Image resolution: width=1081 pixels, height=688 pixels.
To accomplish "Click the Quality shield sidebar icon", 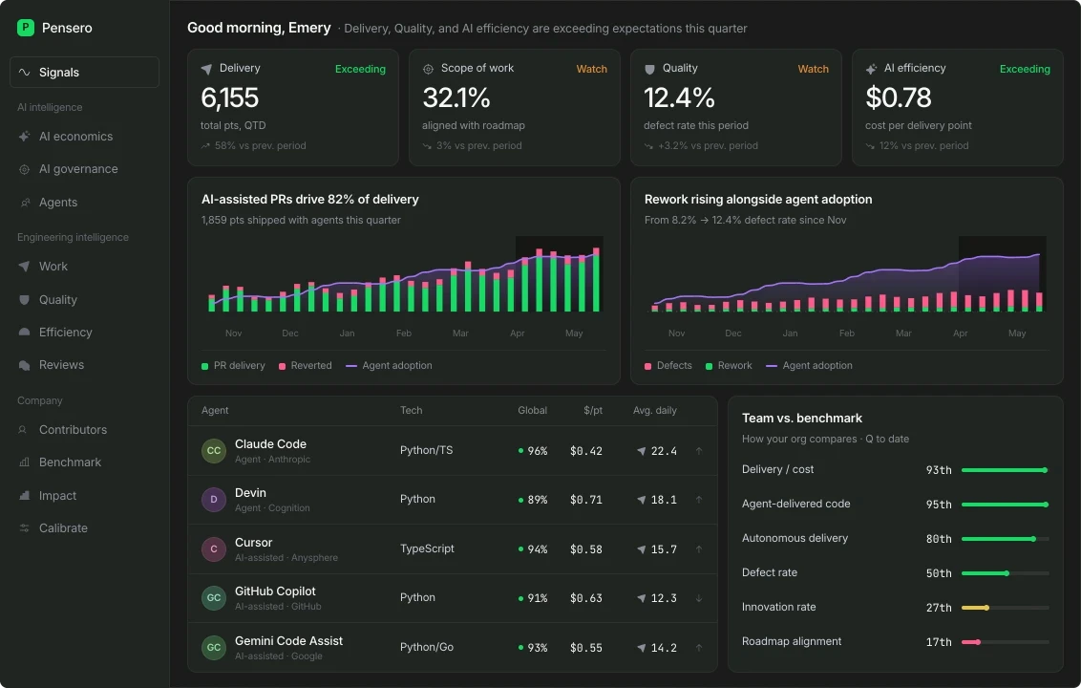I will coord(24,299).
